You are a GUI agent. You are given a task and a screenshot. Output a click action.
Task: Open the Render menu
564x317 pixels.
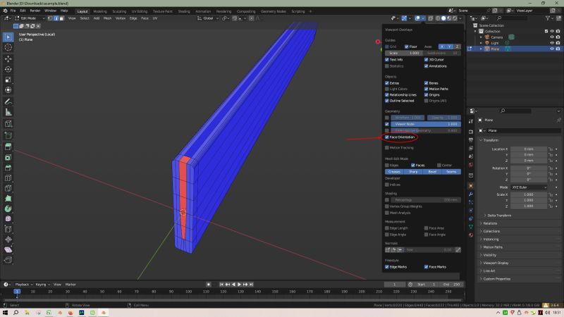tap(35, 11)
